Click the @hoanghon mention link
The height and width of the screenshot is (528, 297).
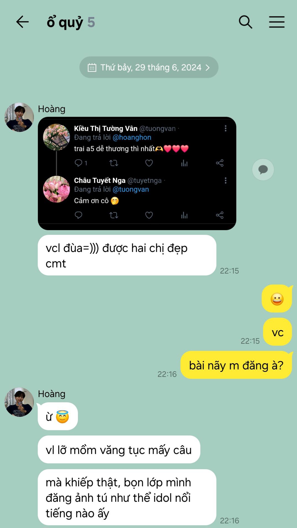tap(132, 137)
